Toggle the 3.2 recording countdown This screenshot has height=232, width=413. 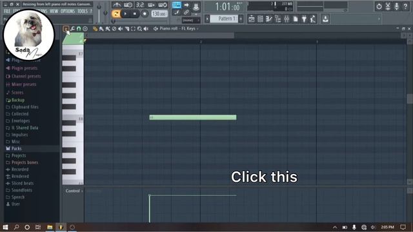point(140,5)
